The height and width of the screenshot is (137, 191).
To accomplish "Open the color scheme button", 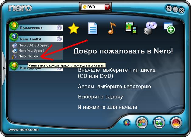I will pyautogui.click(x=127, y=123).
